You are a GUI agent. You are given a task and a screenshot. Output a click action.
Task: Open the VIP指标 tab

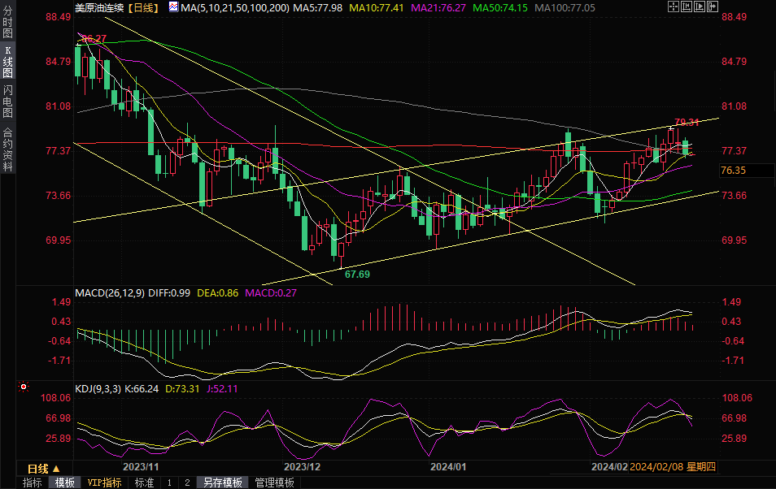point(104,483)
